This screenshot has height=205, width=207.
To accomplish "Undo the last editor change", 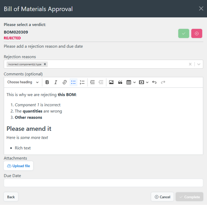I will (x=154, y=82).
